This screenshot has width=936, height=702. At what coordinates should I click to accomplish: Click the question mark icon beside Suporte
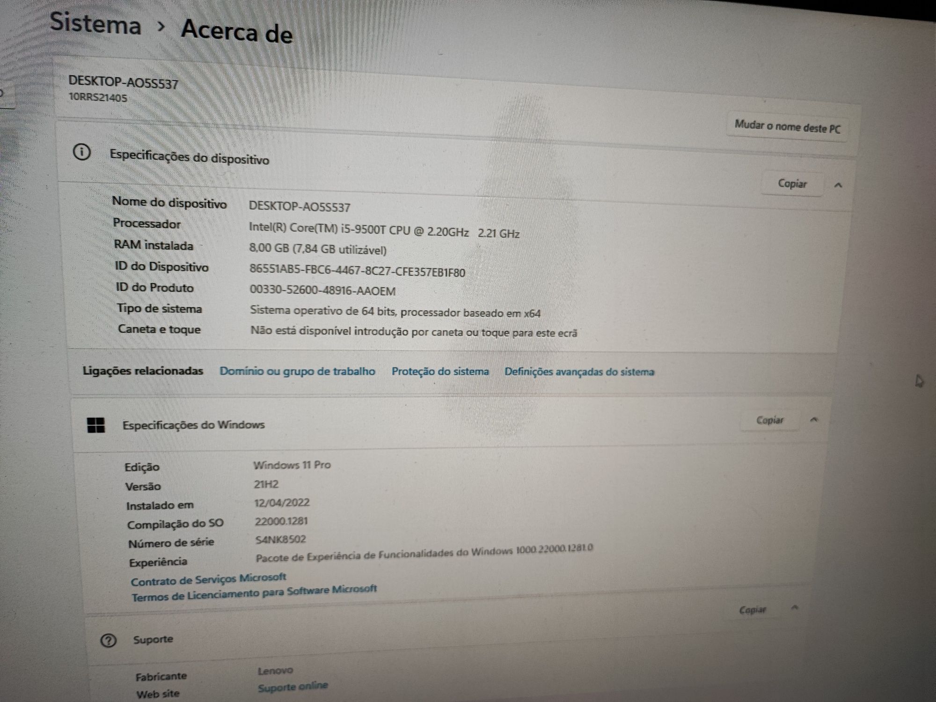click(108, 640)
